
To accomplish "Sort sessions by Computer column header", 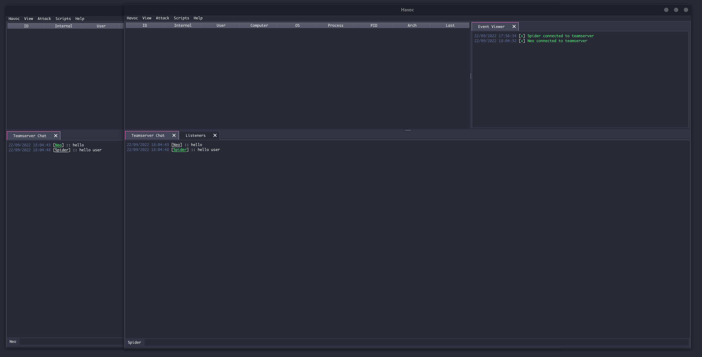I will click(259, 26).
